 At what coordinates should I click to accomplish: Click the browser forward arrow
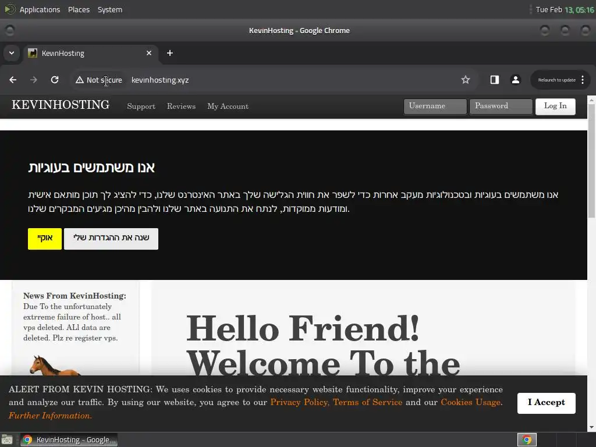(34, 80)
